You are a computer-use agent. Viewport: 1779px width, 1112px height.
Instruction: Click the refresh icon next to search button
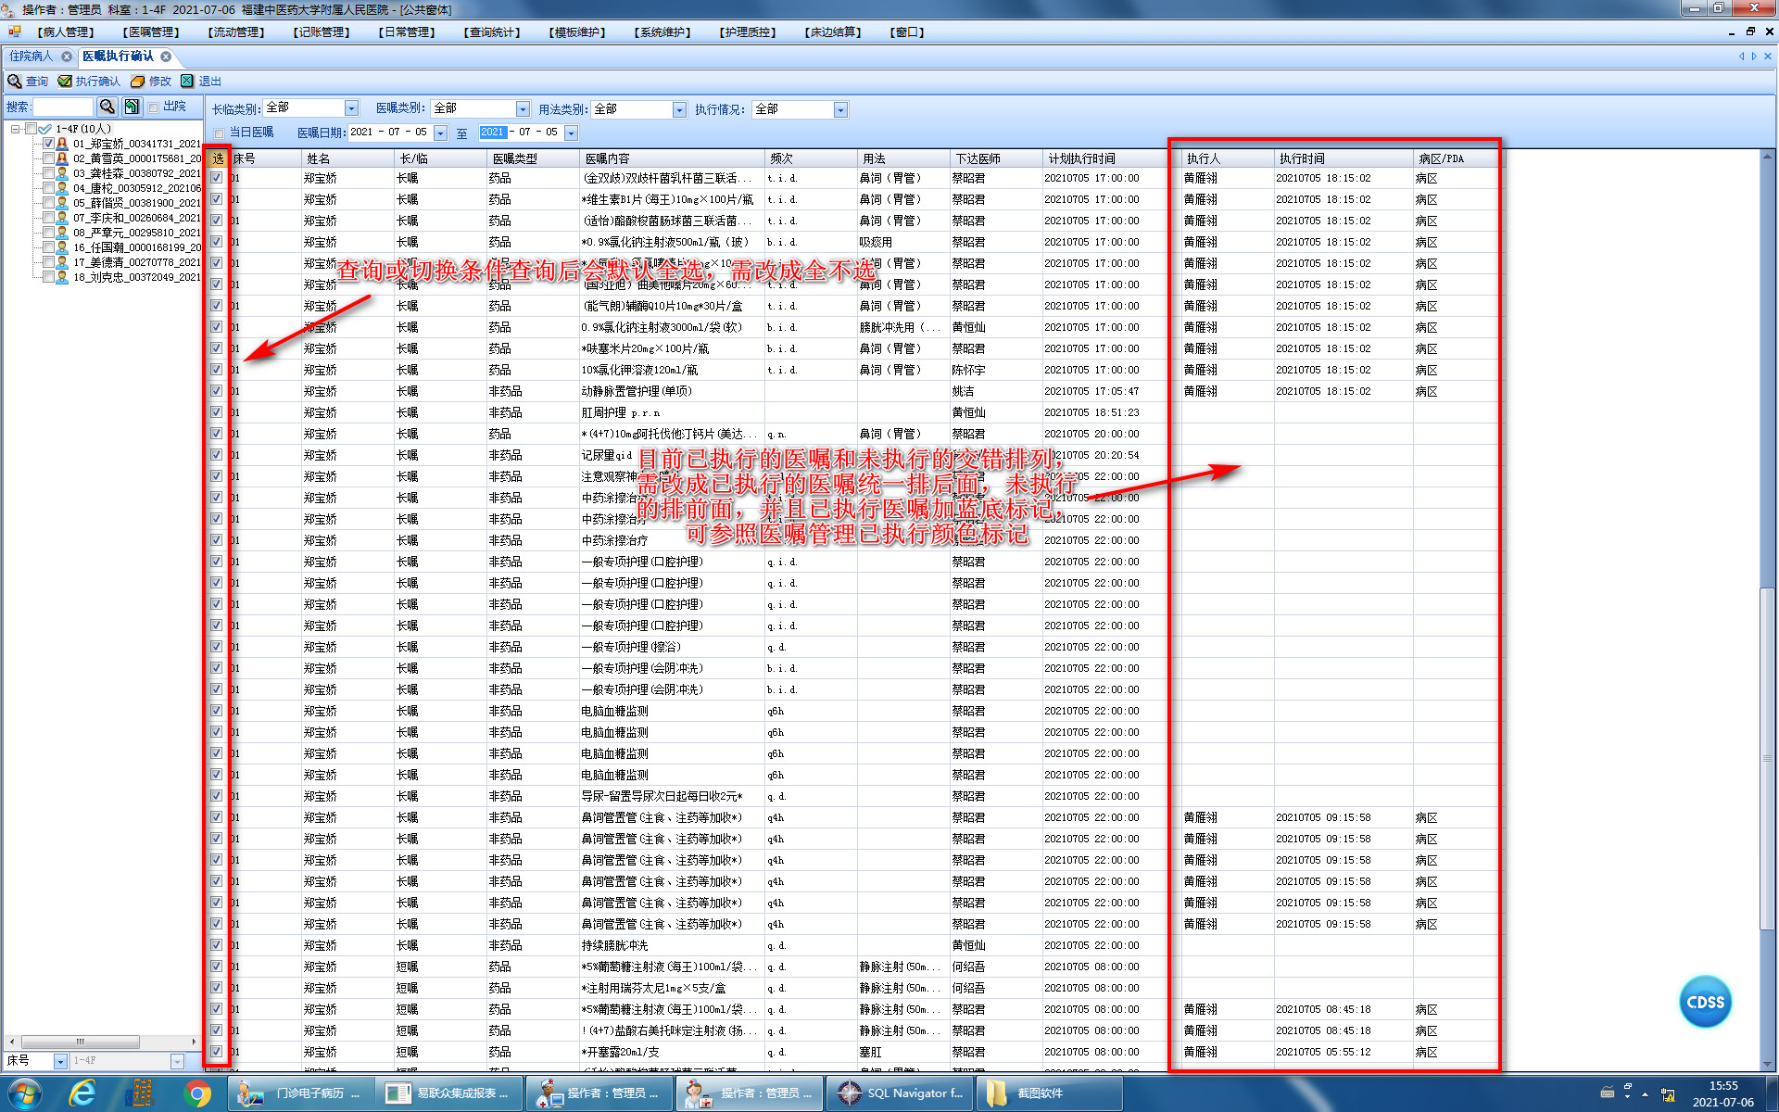click(132, 107)
